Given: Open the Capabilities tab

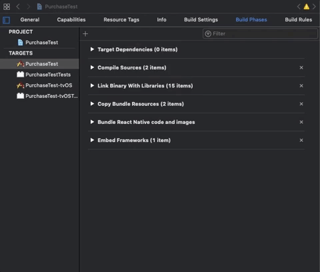Looking at the screenshot, I should tap(71, 19).
